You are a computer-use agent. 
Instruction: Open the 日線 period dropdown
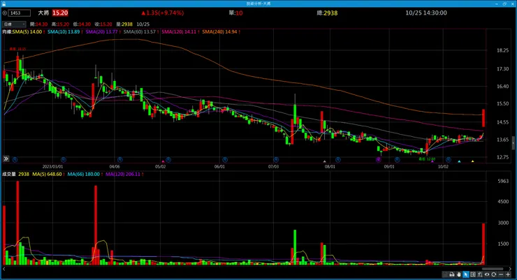pyautogui.click(x=14, y=24)
